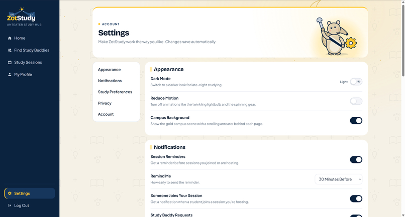Click 'Light' text beside Dark Mode toggle
The image size is (405, 217).
pyautogui.click(x=344, y=82)
